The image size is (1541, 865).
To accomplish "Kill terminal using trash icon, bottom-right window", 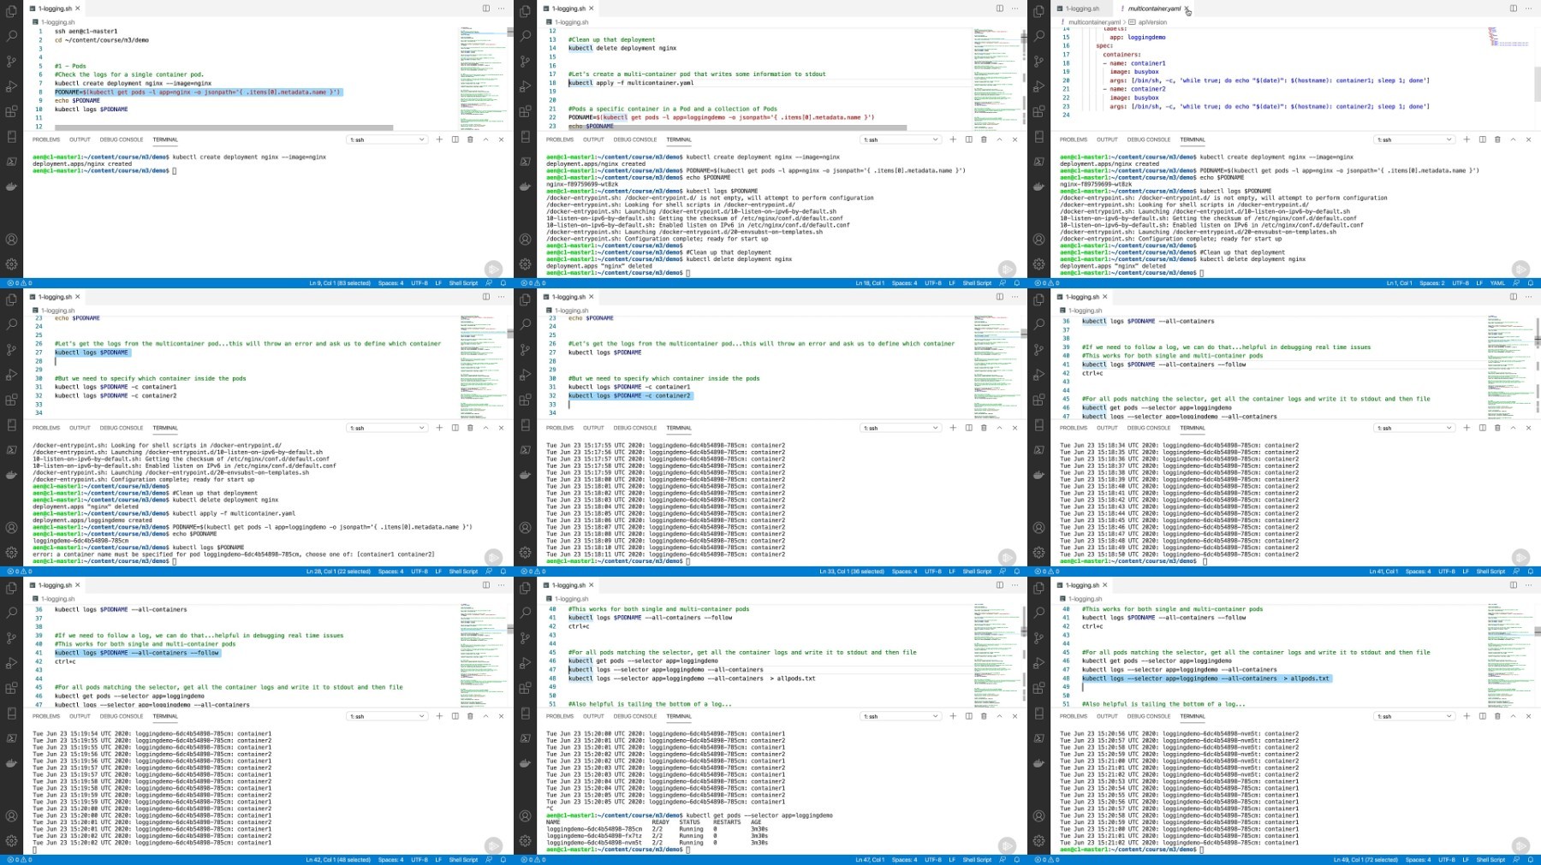I will click(x=1497, y=716).
